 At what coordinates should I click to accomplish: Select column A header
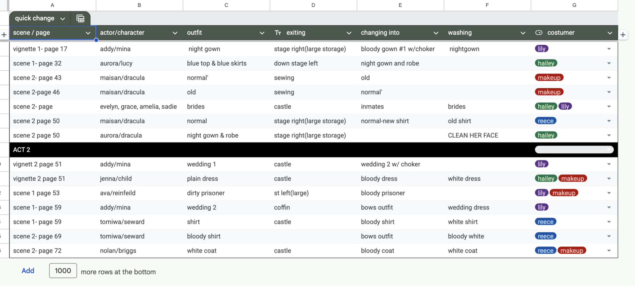52,5
